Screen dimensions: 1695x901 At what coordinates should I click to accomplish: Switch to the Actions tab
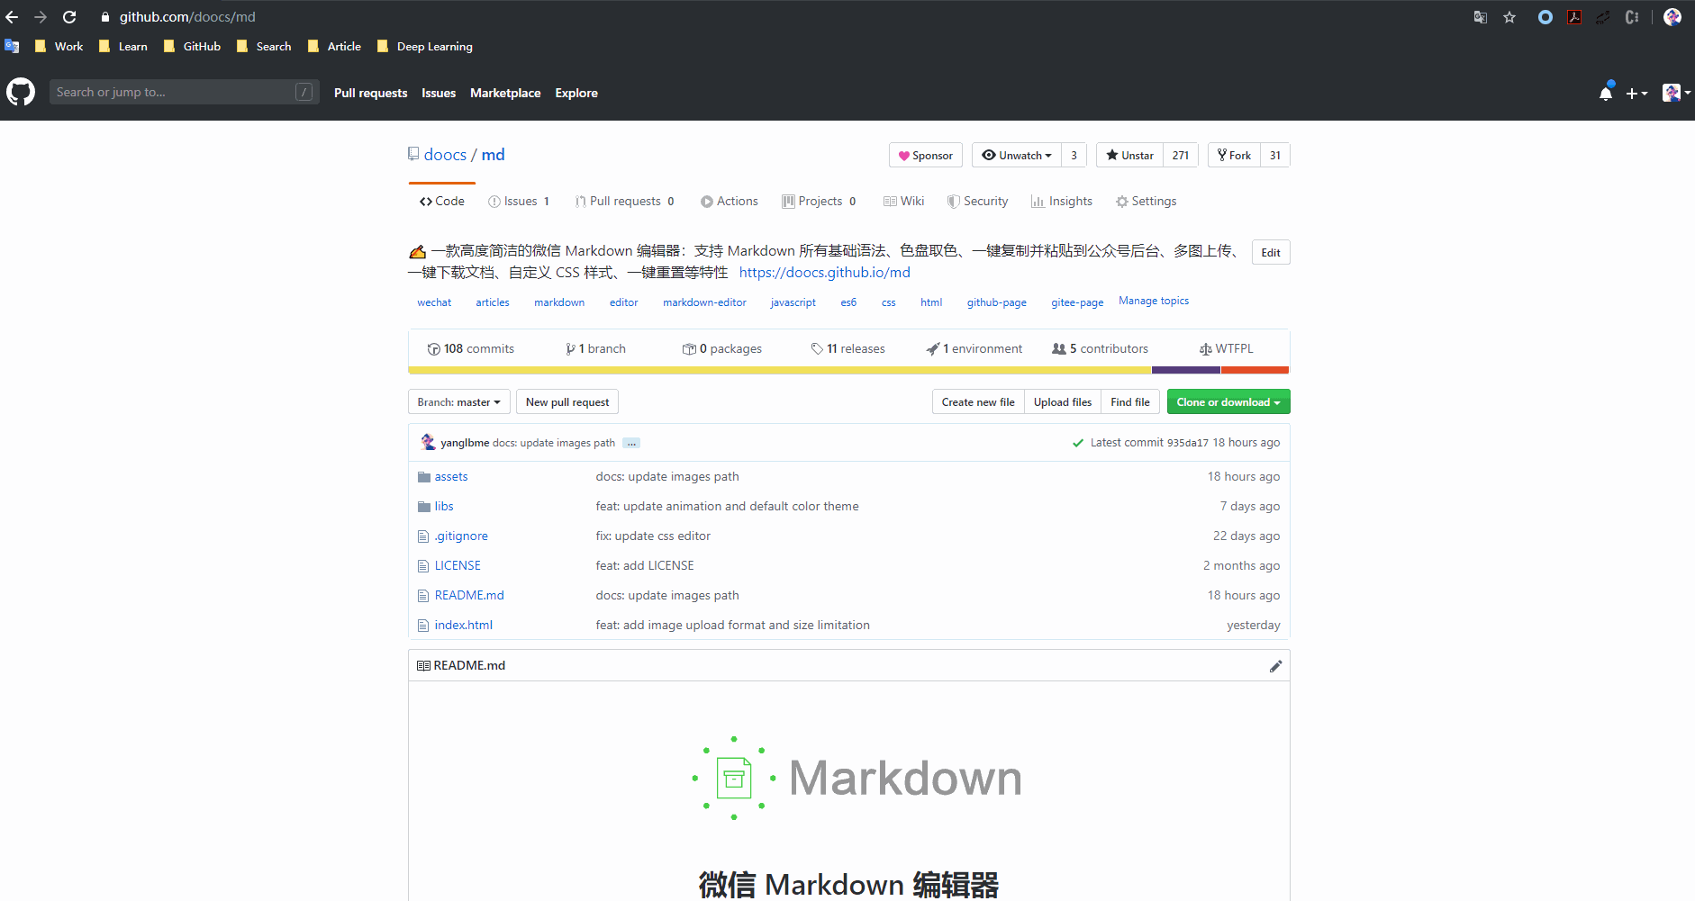pos(730,202)
